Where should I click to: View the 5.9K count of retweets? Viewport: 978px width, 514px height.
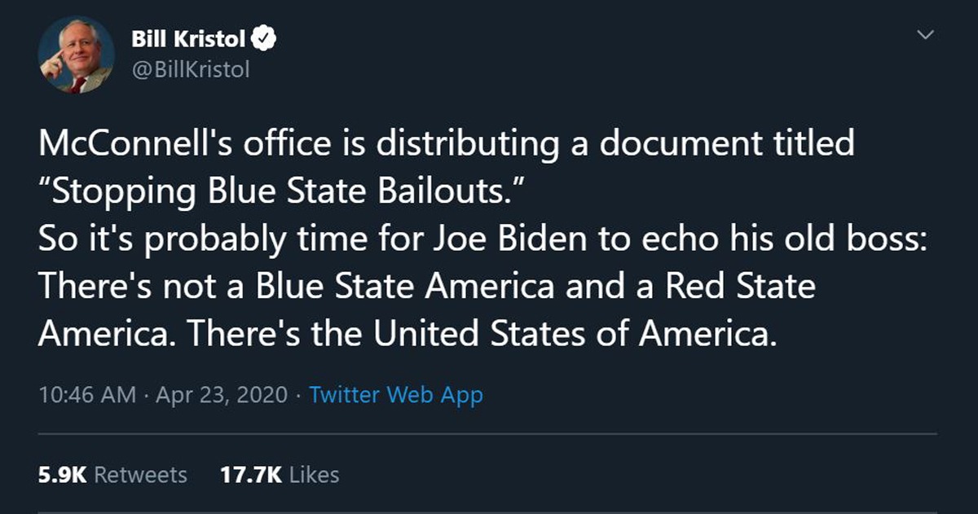pyautogui.click(x=62, y=475)
